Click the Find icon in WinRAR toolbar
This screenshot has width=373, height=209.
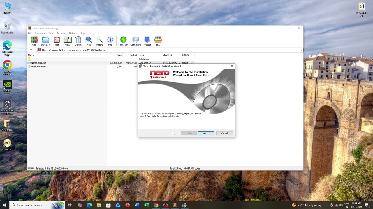click(x=89, y=41)
